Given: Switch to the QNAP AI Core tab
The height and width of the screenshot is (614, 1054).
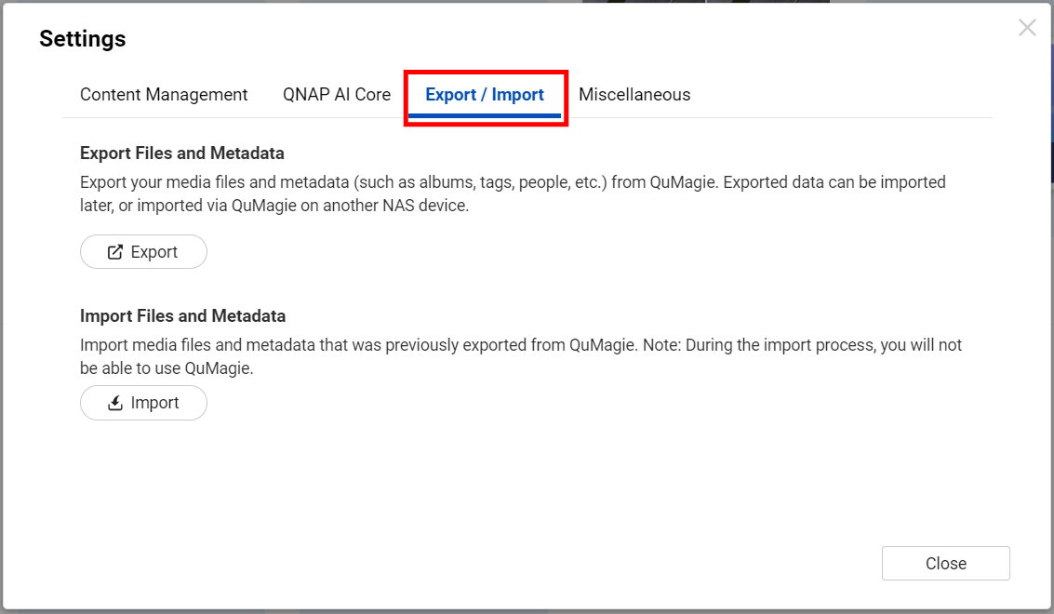Looking at the screenshot, I should [x=337, y=95].
